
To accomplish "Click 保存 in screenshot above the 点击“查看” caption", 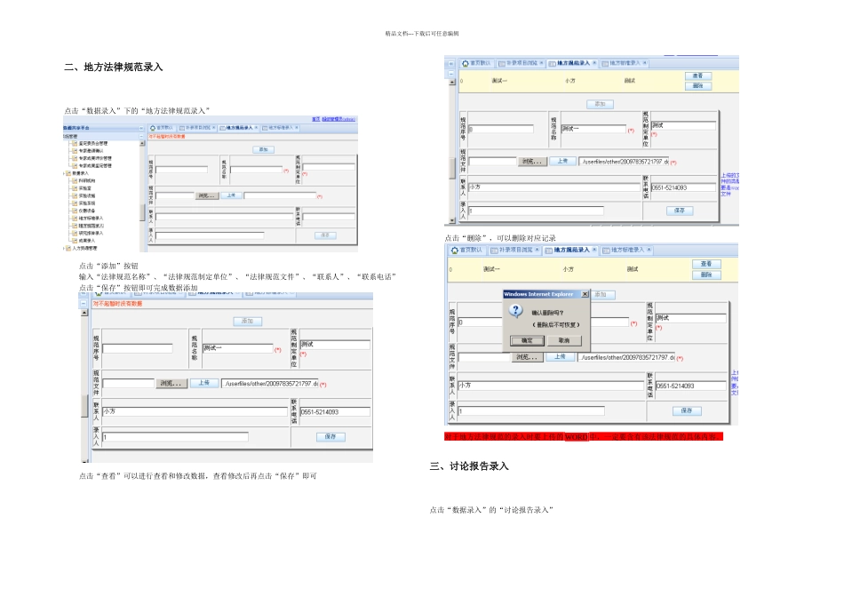I will (330, 436).
